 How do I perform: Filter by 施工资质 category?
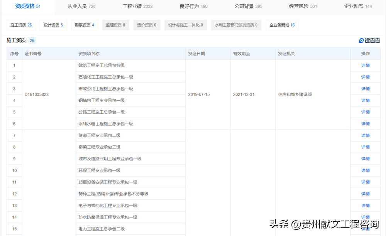pyautogui.click(x=21, y=25)
